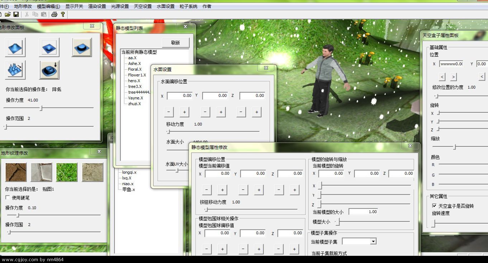Enable the 使用硬笔 checkbox
Screen dimensions: 488x263
(8, 198)
